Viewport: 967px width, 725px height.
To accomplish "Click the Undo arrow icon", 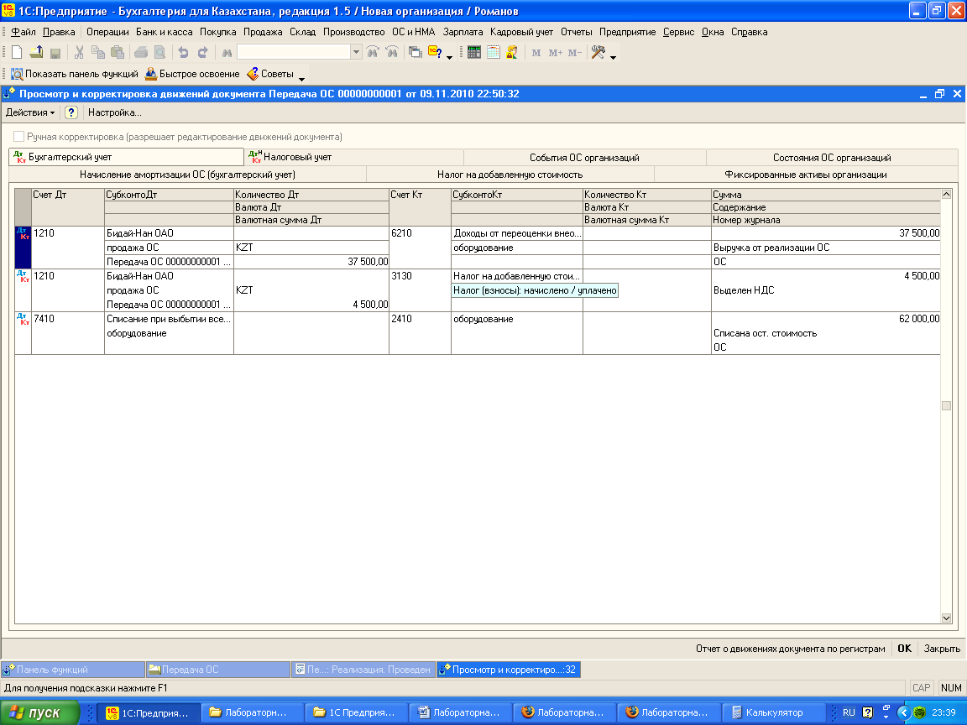I will click(183, 53).
